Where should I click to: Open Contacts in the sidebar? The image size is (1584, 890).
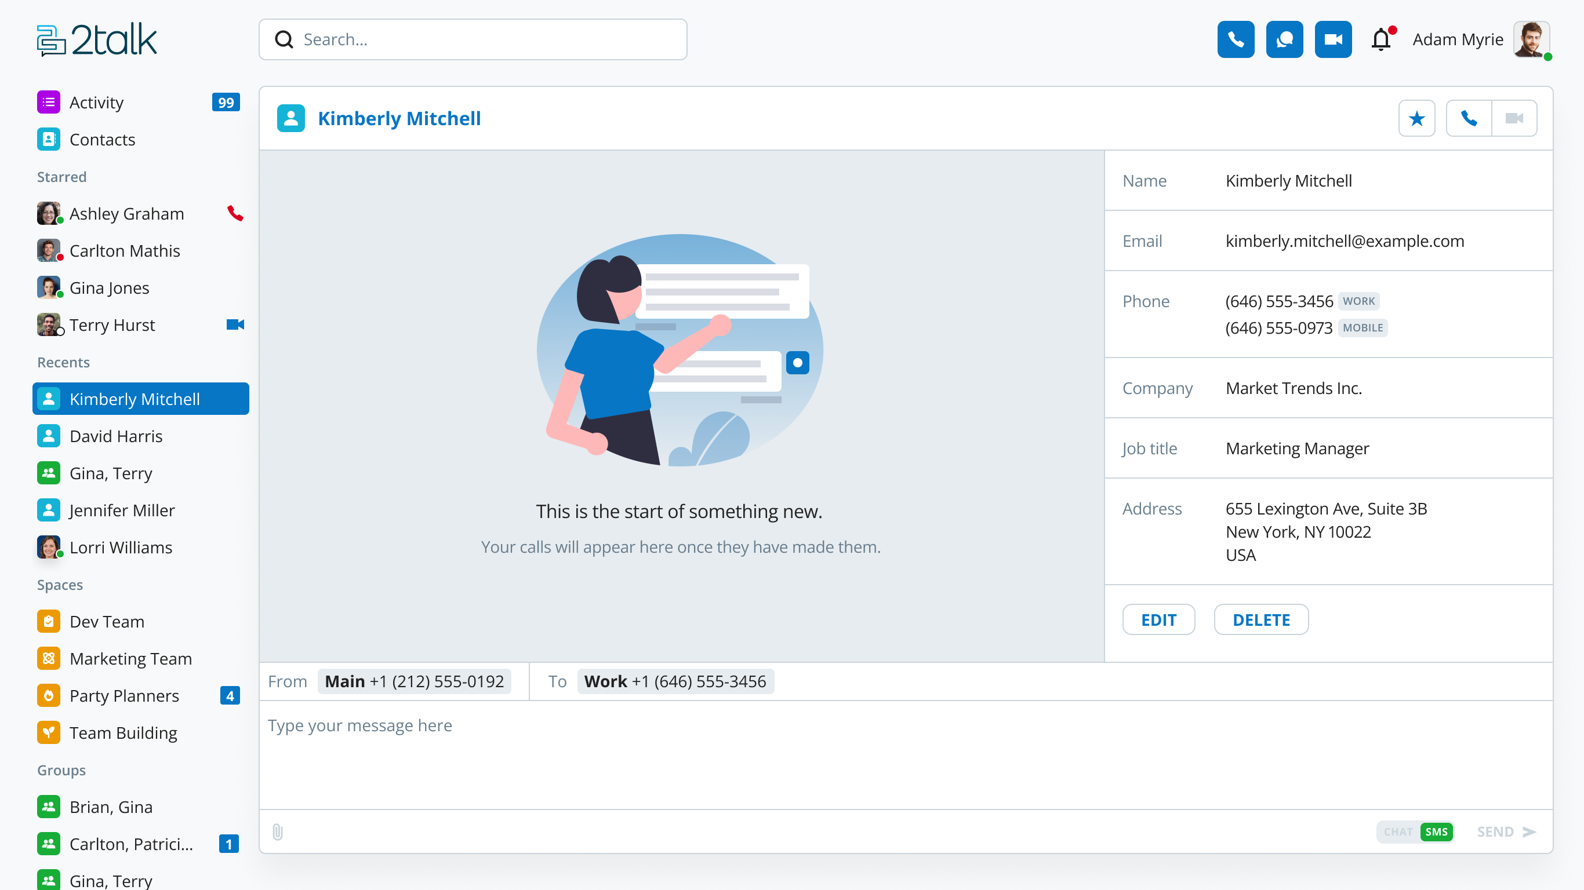point(140,140)
